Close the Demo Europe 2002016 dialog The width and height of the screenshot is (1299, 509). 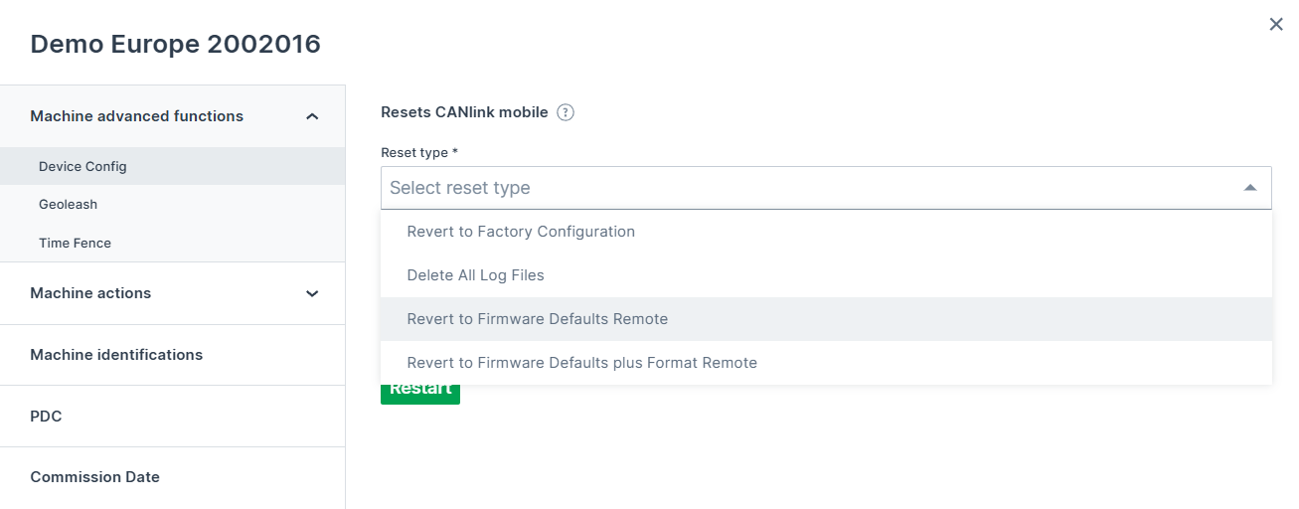click(1276, 24)
